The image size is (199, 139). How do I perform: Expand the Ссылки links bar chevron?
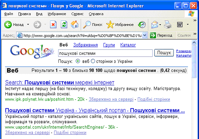[195, 34]
